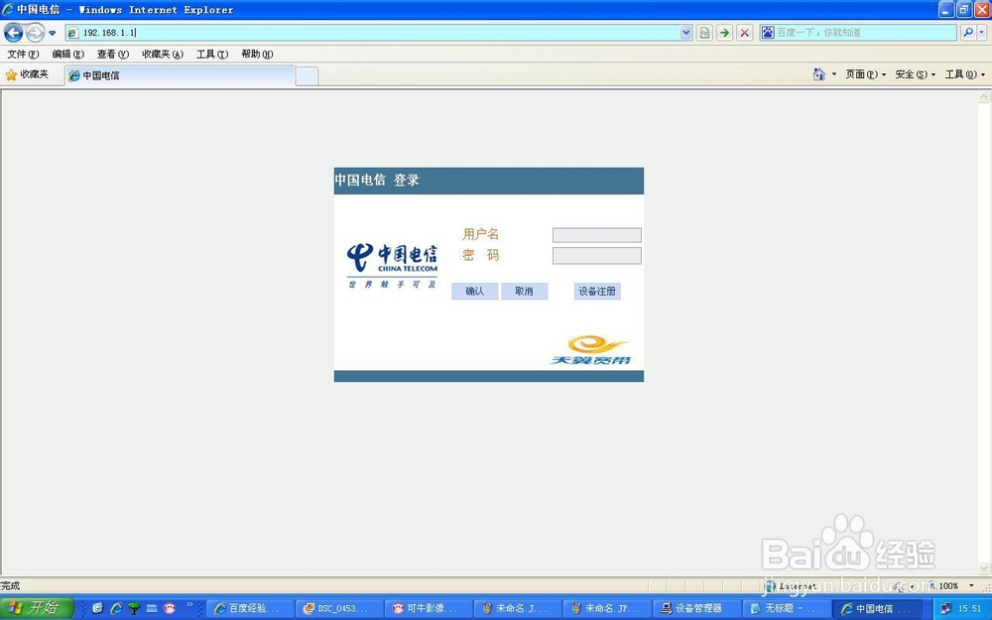Image resolution: width=992 pixels, height=620 pixels.
Task: Select the 中国电信 browser tab
Action: [180, 75]
